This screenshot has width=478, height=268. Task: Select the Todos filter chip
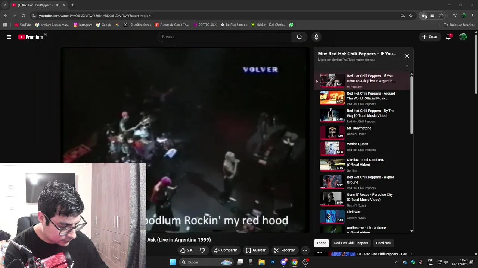(322, 243)
